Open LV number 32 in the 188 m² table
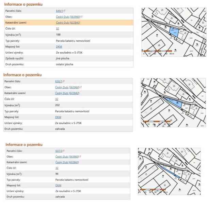The width and height of the screenshot is (208, 205). click(x=57, y=29)
